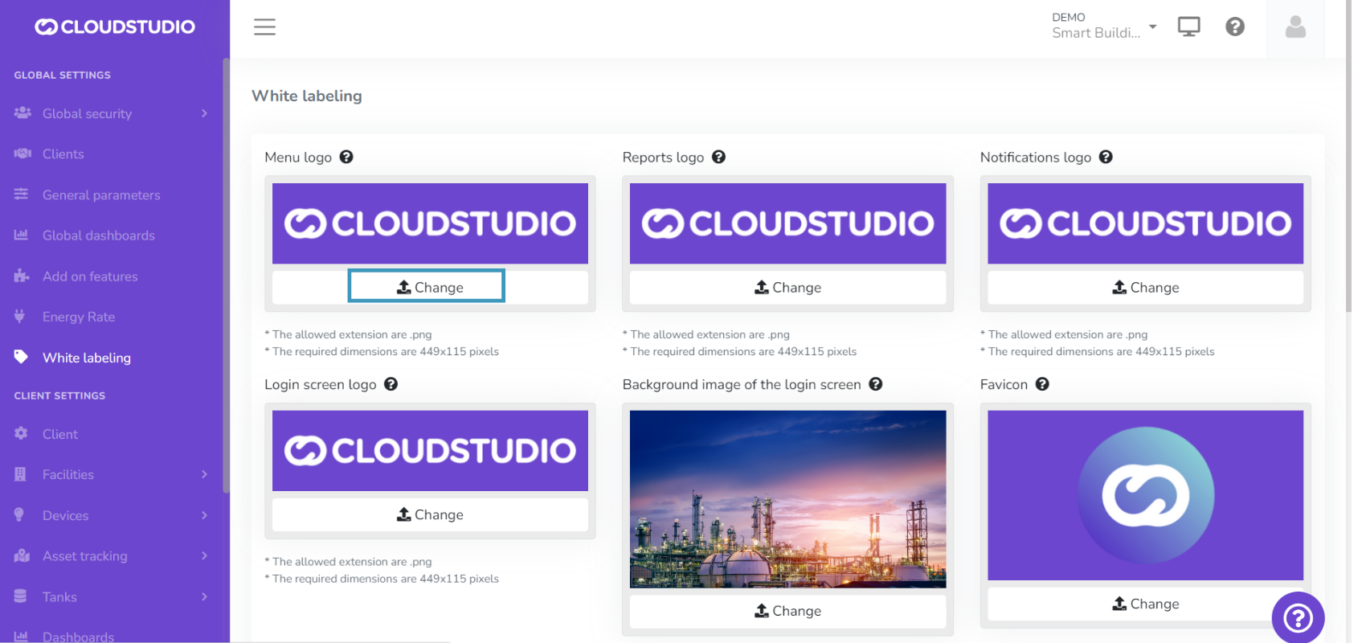The width and height of the screenshot is (1366, 643).
Task: Open Energy Rate from the sidebar
Action: (79, 317)
